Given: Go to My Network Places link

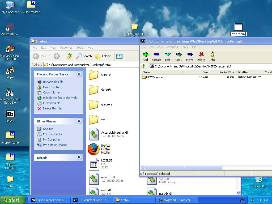Looking at the screenshot, I should (x=55, y=145).
